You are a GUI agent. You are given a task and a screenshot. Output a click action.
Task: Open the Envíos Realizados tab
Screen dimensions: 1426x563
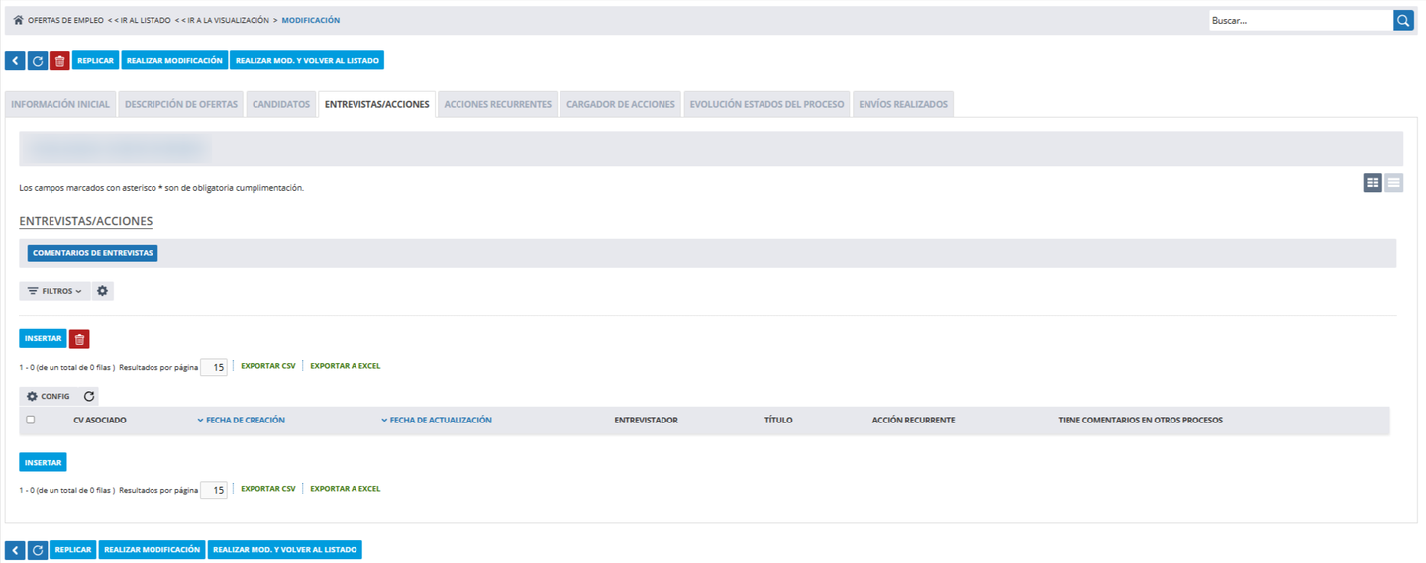[x=903, y=104]
